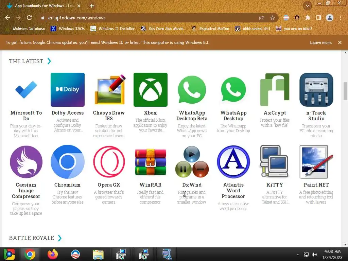Choose the KiTTY app icon
Screen dimensions: 348x261
click(x=275, y=162)
